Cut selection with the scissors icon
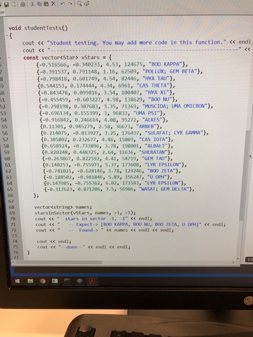The image size is (253, 337). pyautogui.click(x=32, y=4)
